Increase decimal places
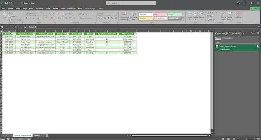Screen dimensions: 261x140 (112, 18)
